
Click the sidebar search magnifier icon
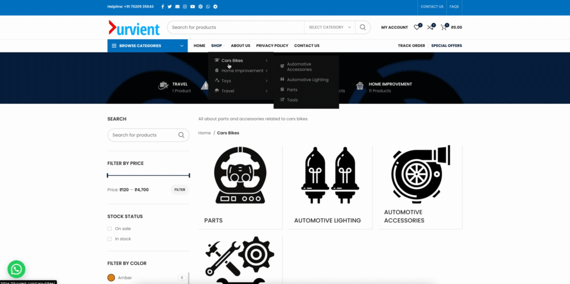pyautogui.click(x=181, y=135)
